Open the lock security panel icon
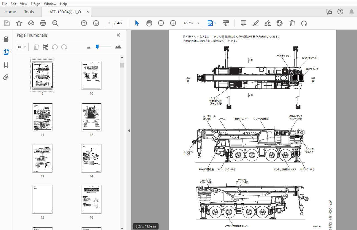 pos(6,39)
